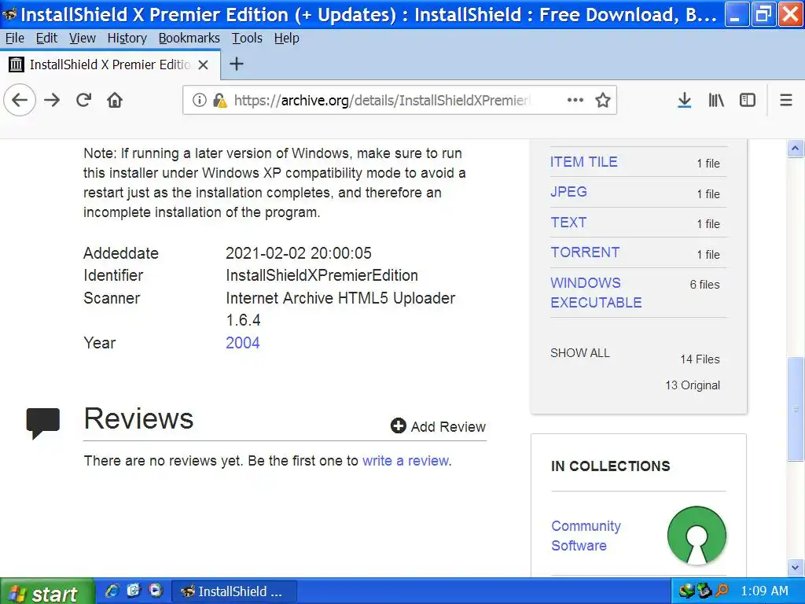Click the Addeddate value 2021-02-02 20:00:05
This screenshot has height=604, width=805.
tap(299, 253)
